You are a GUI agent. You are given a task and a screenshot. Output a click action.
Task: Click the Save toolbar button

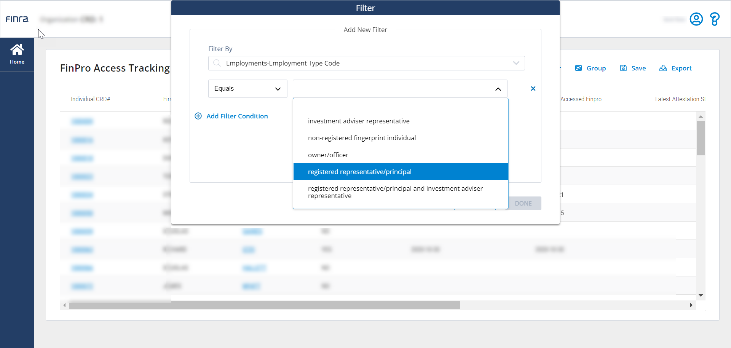633,68
